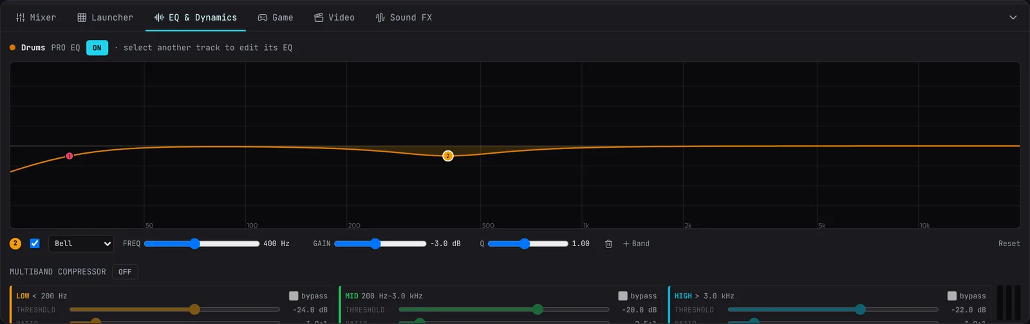Image resolution: width=1030 pixels, height=324 pixels.
Task: Select EQ band node 2 on curve
Action: 448,156
